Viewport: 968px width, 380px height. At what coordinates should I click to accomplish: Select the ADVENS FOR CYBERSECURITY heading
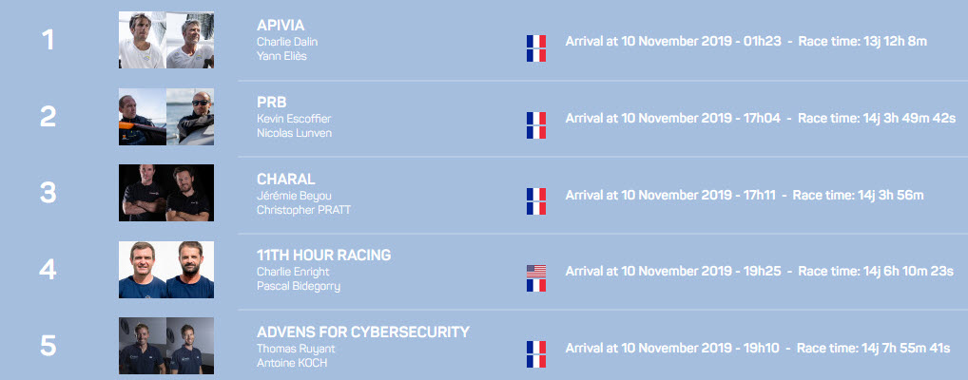363,332
